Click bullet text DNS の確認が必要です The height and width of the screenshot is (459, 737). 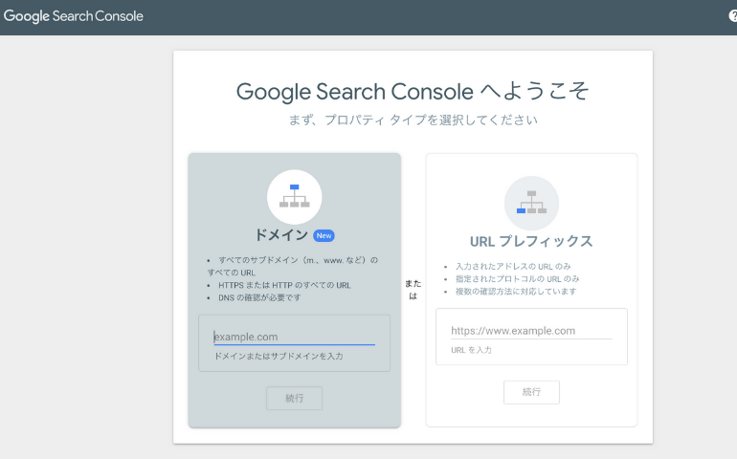[x=259, y=297]
